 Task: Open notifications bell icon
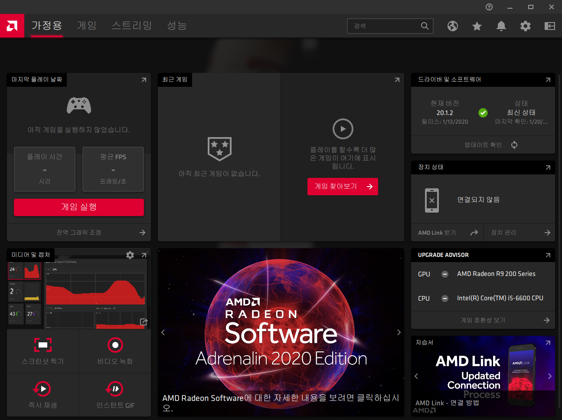coord(501,26)
